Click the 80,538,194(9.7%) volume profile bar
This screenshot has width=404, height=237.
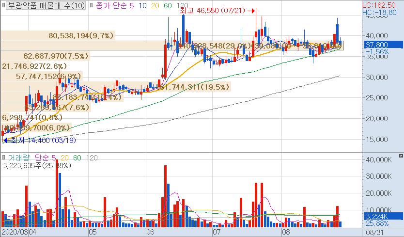[x=58, y=35]
